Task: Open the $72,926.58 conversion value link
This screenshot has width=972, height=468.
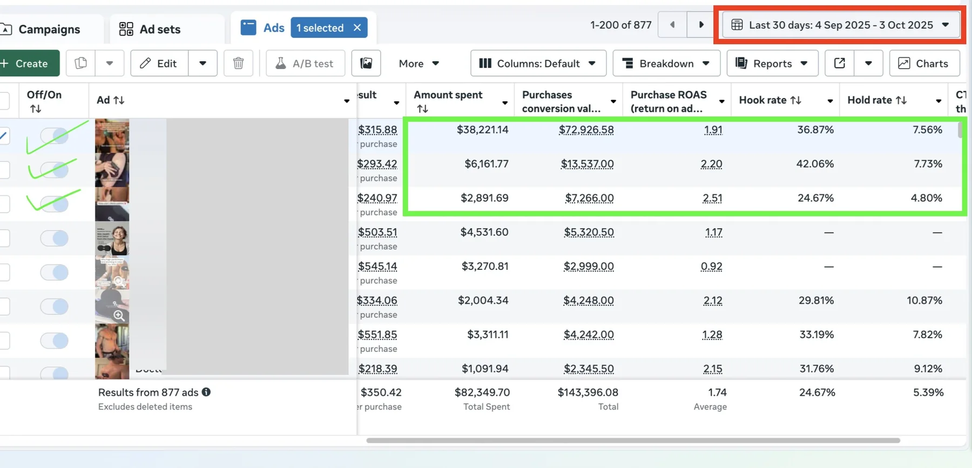Action: pos(586,130)
